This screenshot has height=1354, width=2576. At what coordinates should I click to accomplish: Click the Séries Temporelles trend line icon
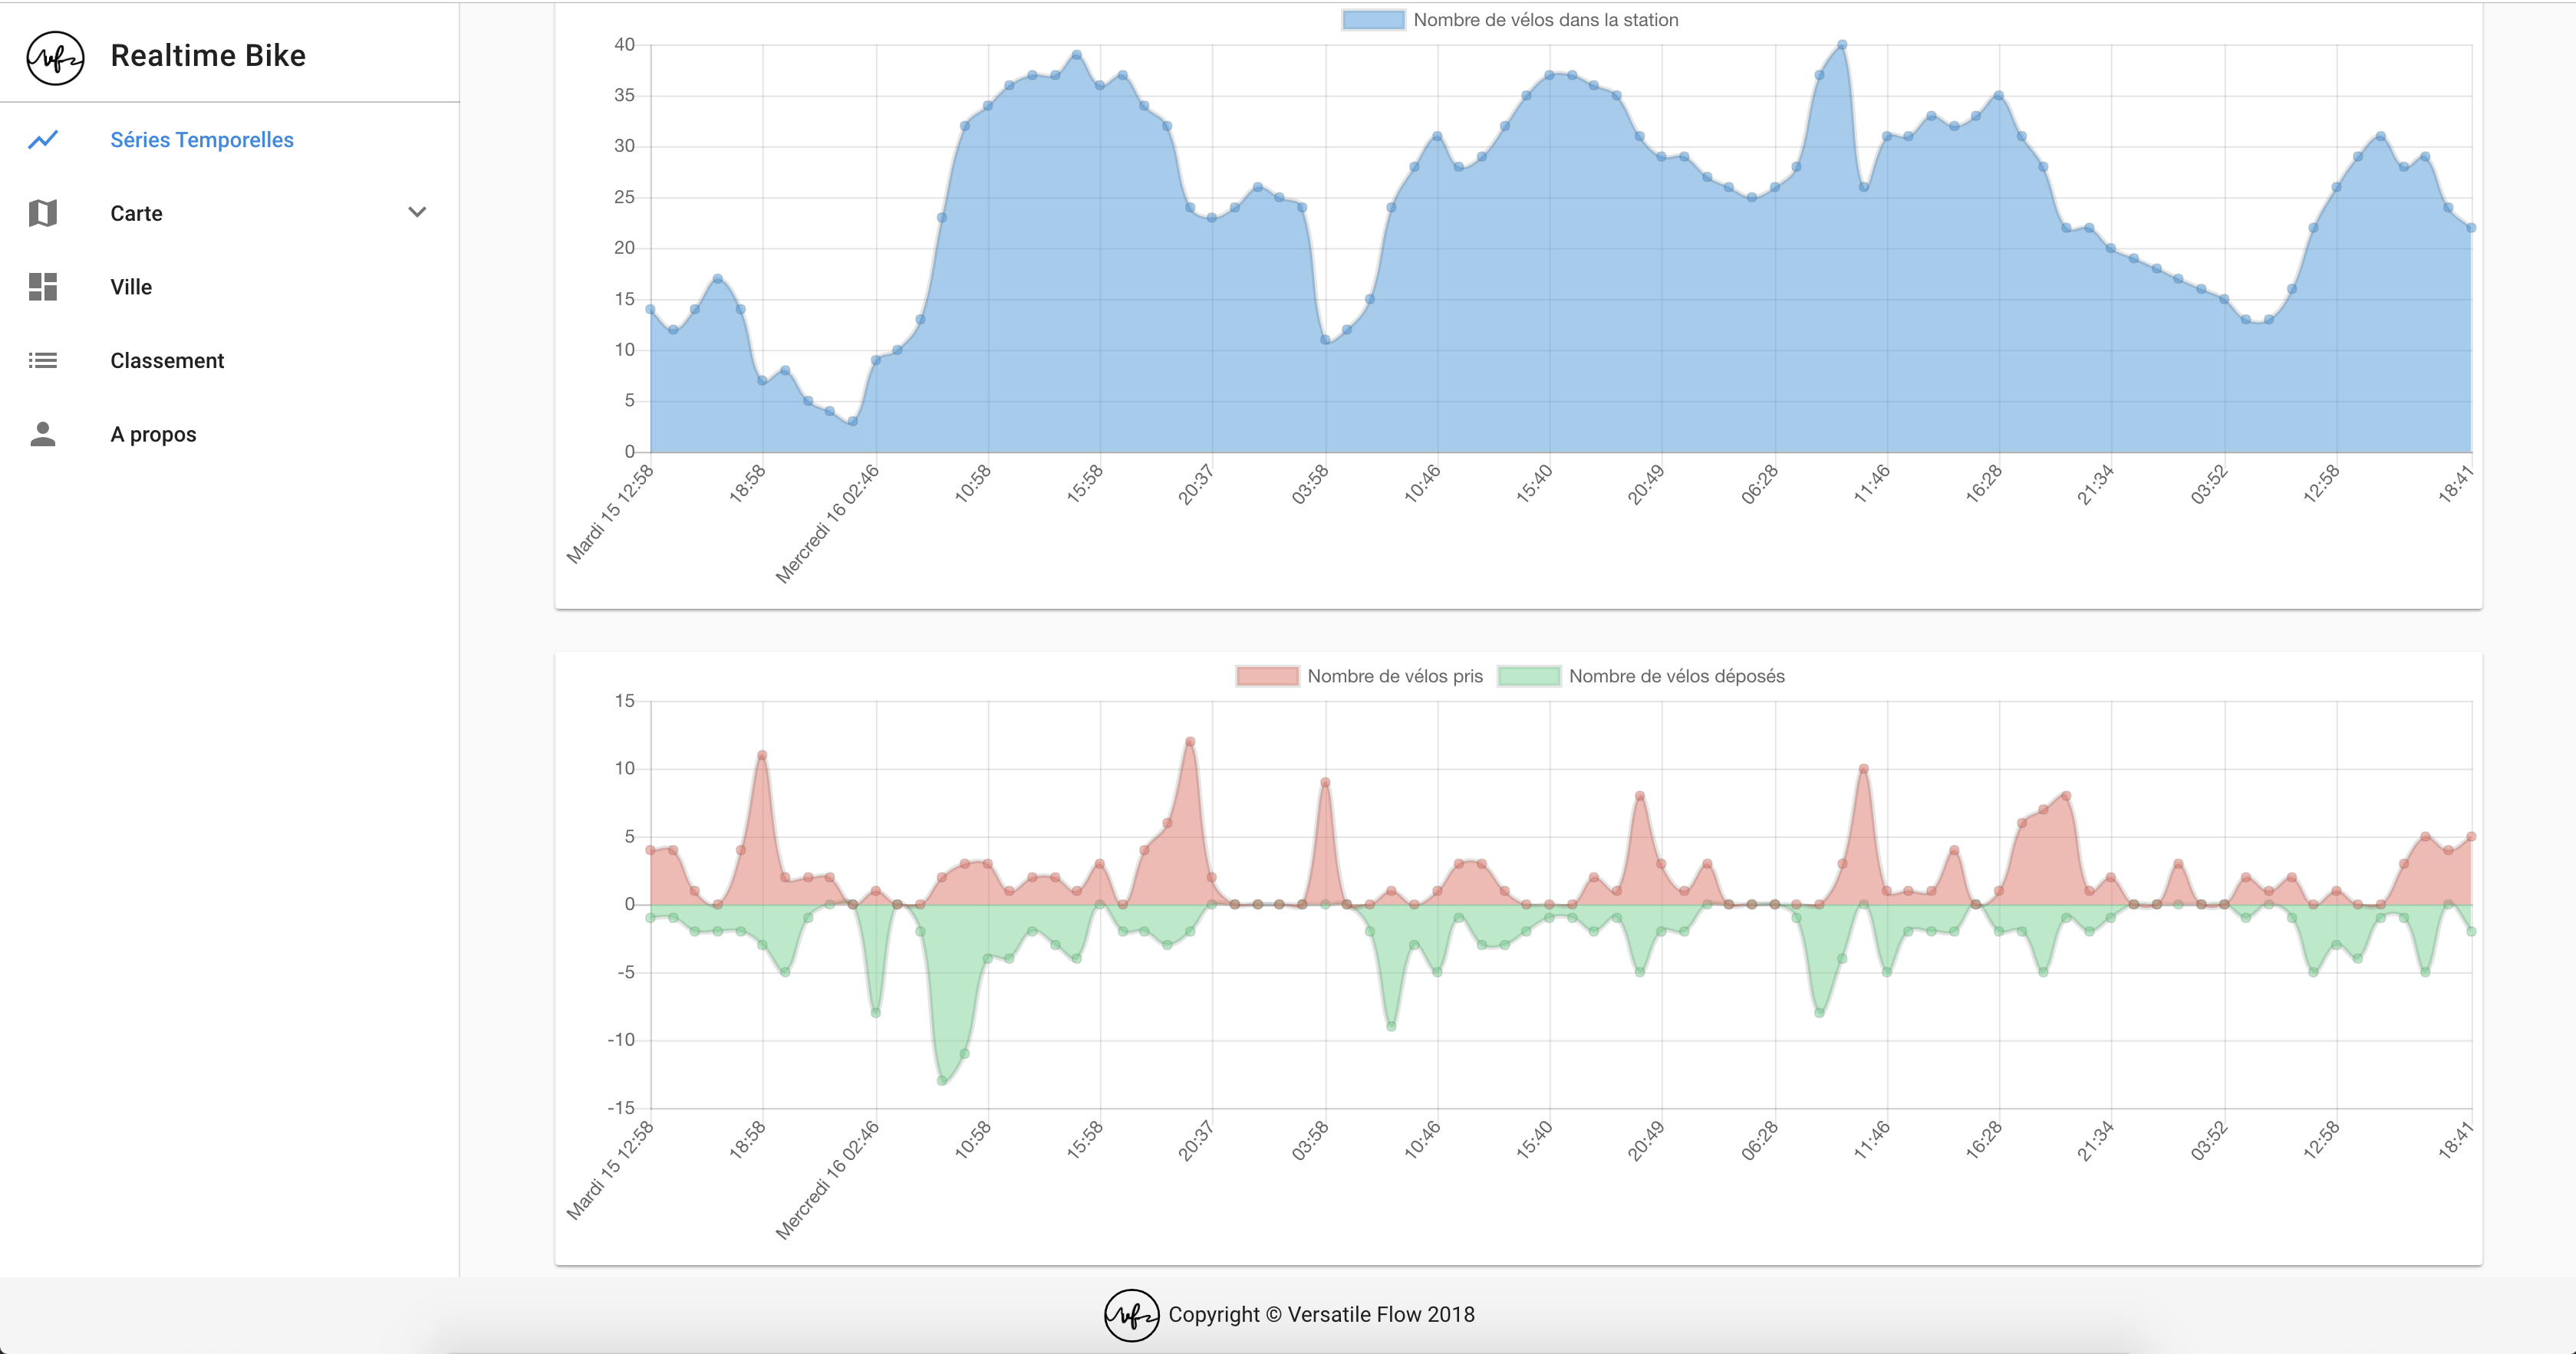pyautogui.click(x=43, y=140)
